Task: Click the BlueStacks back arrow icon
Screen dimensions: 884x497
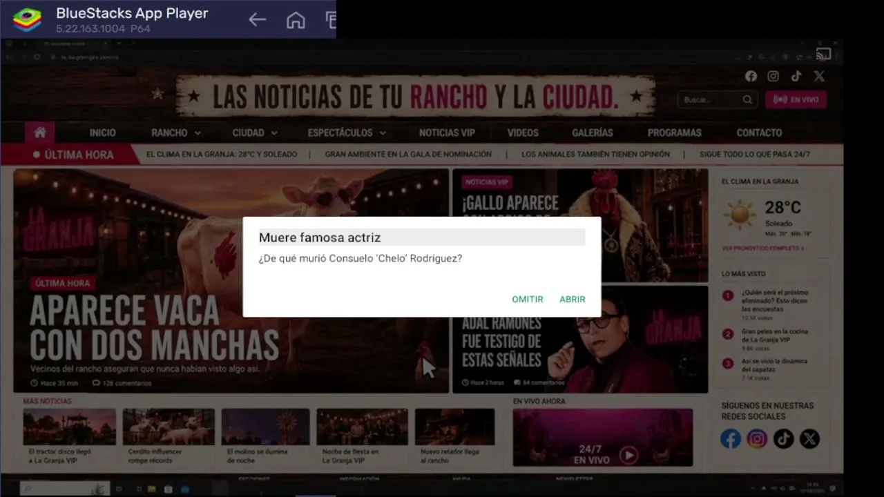Action: [x=257, y=20]
